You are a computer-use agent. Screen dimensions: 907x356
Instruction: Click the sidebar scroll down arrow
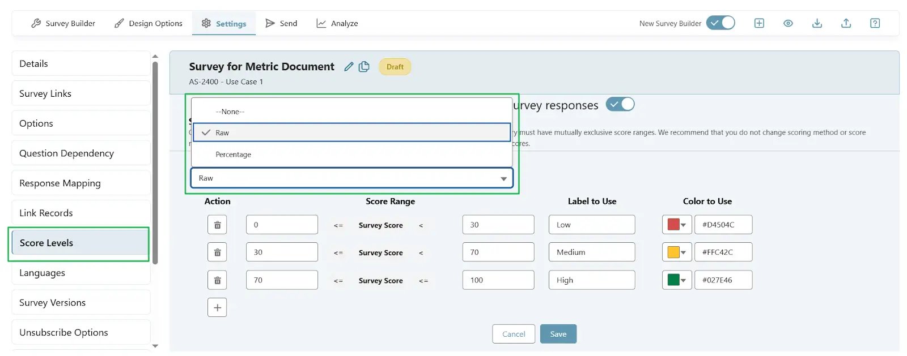coord(155,346)
